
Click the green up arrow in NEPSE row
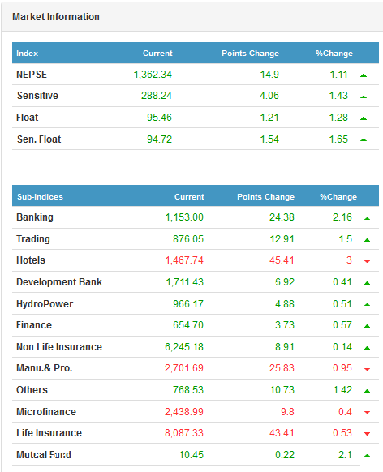(x=364, y=75)
